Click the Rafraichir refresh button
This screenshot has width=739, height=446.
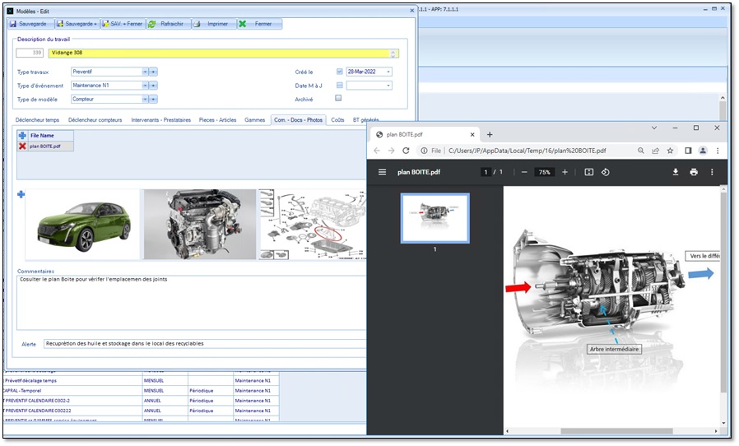click(168, 24)
